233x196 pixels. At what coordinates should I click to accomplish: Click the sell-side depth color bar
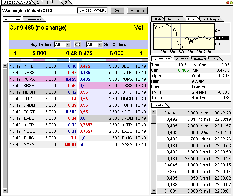point(109,60)
